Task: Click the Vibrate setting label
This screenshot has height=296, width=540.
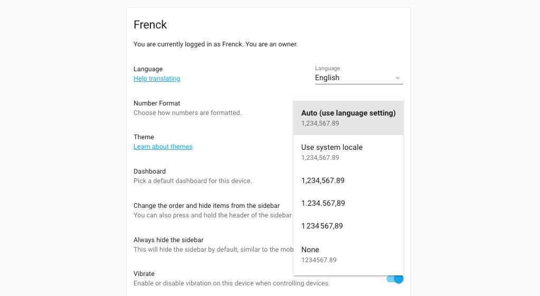Action: 144,274
